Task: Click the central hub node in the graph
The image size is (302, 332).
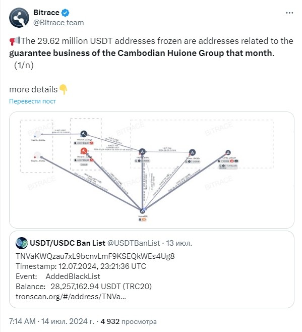Action: click(x=142, y=152)
